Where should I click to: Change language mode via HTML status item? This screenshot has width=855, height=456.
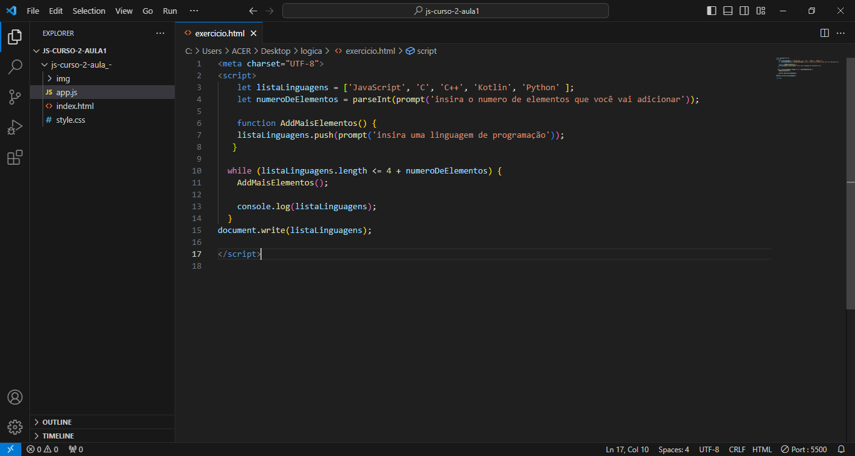click(x=762, y=449)
